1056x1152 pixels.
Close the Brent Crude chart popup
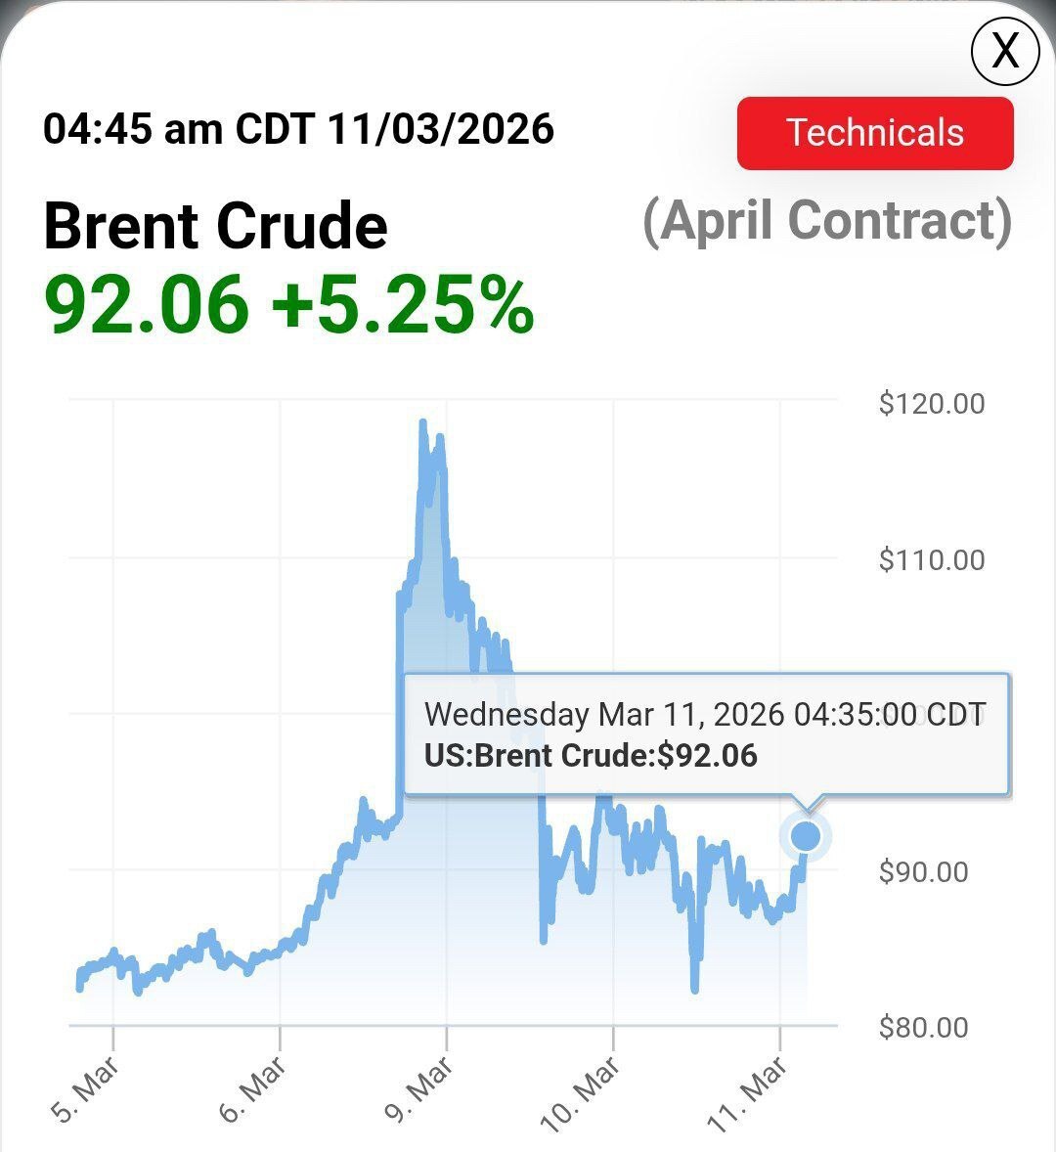coord(1004,49)
